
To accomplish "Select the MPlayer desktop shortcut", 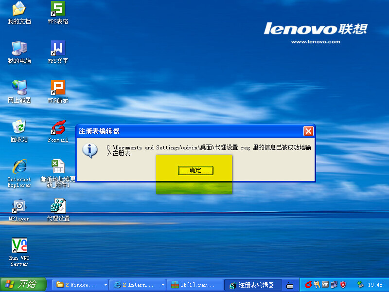I will 19,206.
